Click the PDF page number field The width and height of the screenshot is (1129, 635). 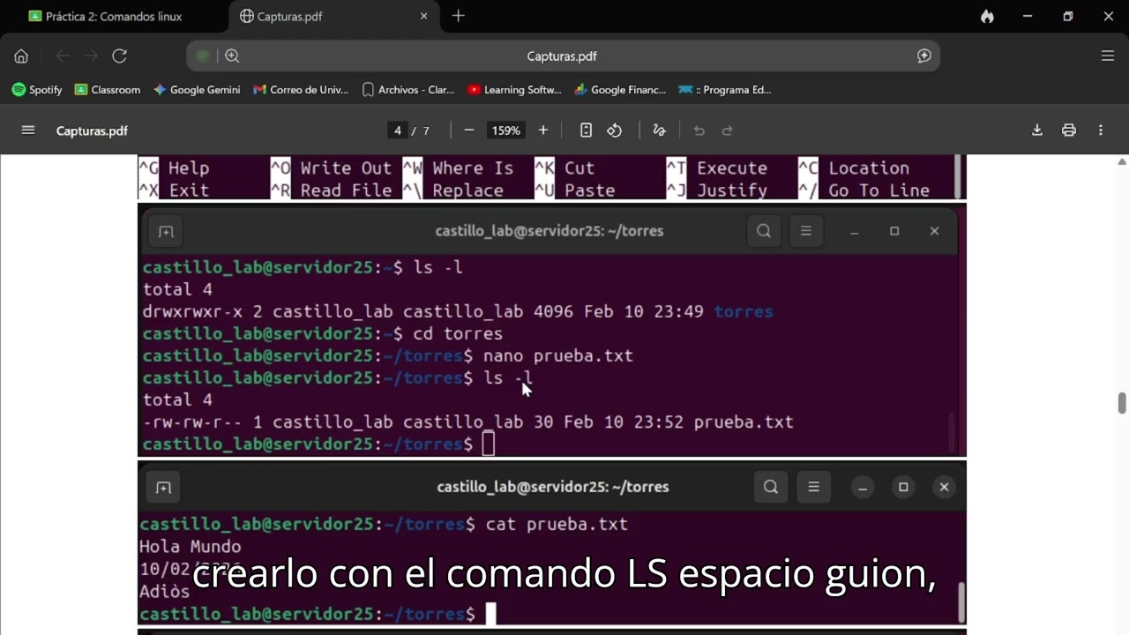coord(398,131)
